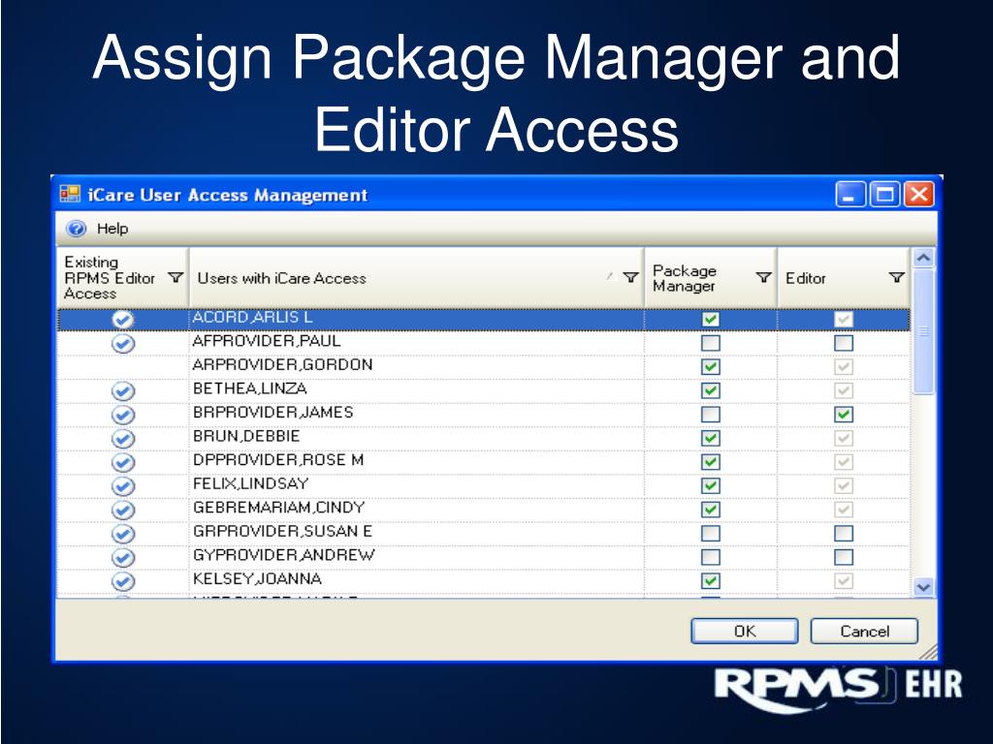This screenshot has width=993, height=744.
Task: Select user row ACORD,ARLIS L
Action: 483,319
